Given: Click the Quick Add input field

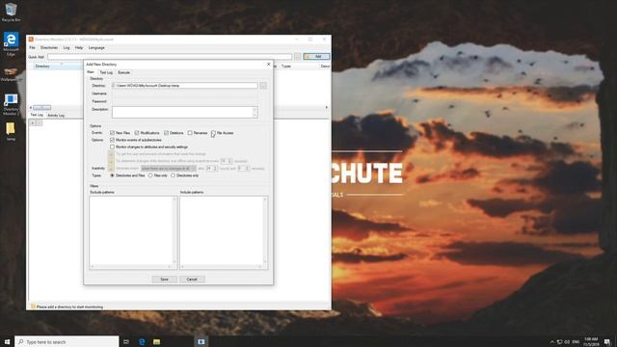Looking at the screenshot, I should click(170, 57).
